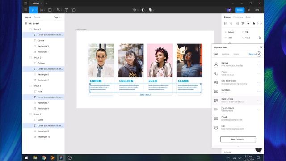286x161 pixels.
Task: Apply the U.S. Addresses content category
Action: (237, 82)
